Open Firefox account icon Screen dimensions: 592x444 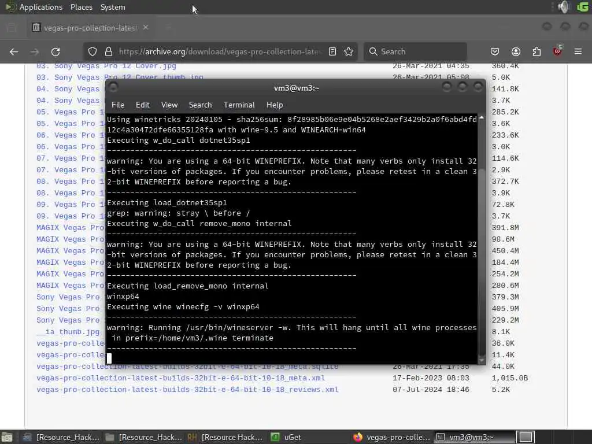tap(516, 51)
